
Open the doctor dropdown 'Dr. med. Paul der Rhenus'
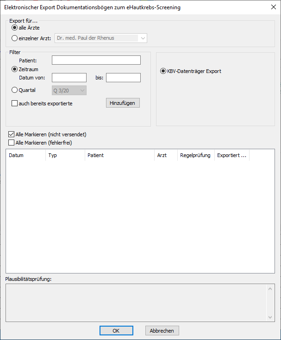(101, 38)
